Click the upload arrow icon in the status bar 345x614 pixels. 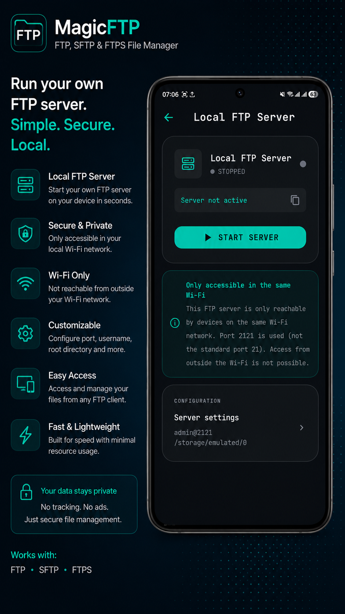pos(192,94)
